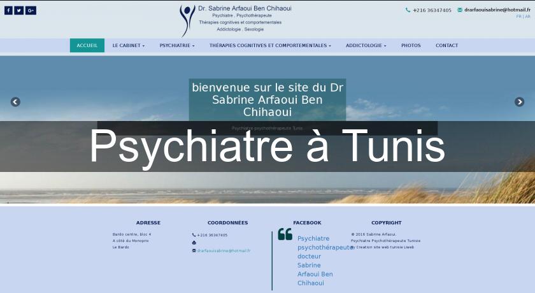Switch site language to FR
Screen dimensions: 535x293
pyautogui.click(x=518, y=17)
